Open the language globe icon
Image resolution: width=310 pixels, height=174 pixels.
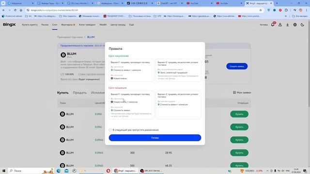point(295,25)
